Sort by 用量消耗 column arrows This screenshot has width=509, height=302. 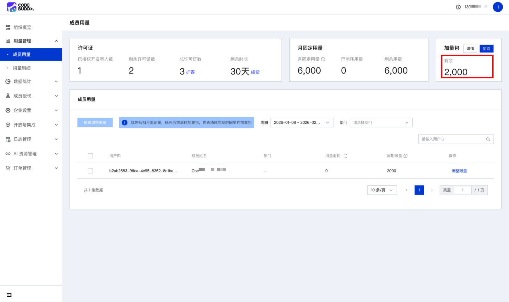(345, 156)
